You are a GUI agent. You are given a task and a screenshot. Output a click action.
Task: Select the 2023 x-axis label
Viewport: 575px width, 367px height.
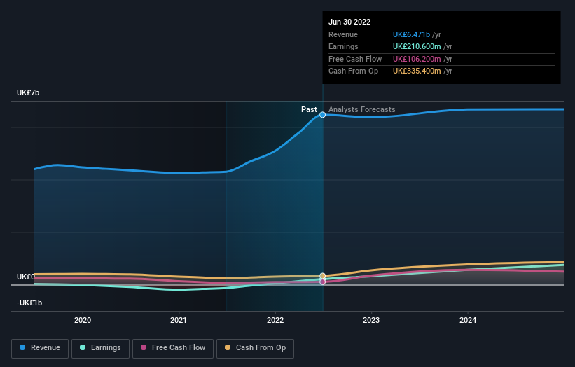371,320
